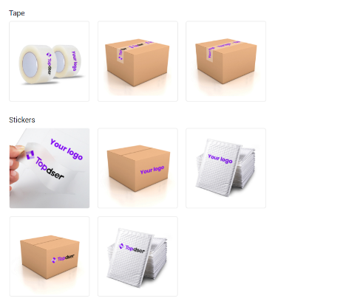
Task: Click the Topdser logo on the peeled sticker
Action: coord(45,165)
